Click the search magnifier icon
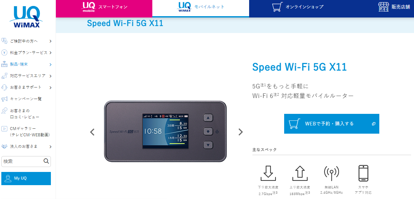414x199 pixels. coord(46,161)
